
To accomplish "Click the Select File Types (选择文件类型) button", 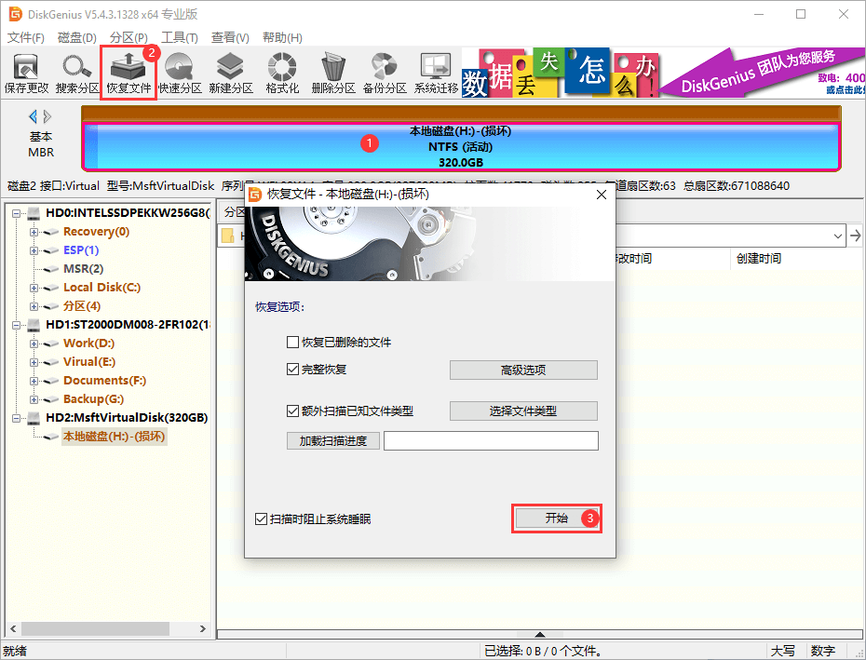I will (x=523, y=411).
